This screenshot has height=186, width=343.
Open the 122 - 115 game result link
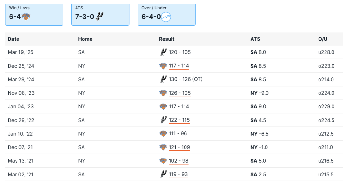(x=179, y=120)
